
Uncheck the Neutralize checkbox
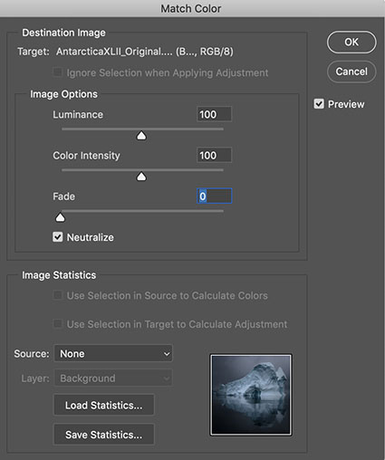(x=58, y=237)
